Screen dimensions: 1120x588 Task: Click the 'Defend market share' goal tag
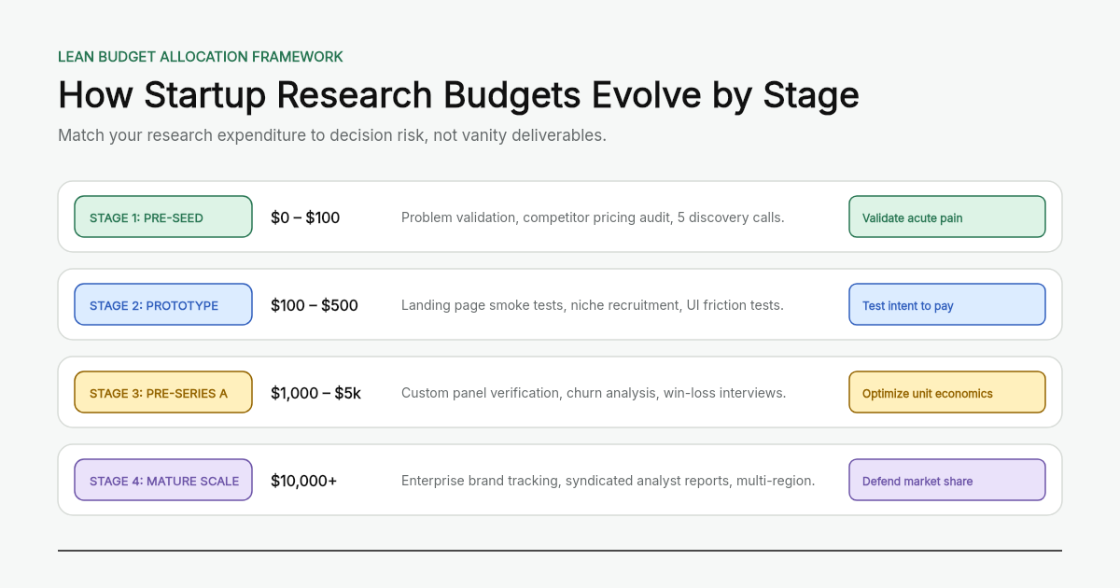click(947, 480)
